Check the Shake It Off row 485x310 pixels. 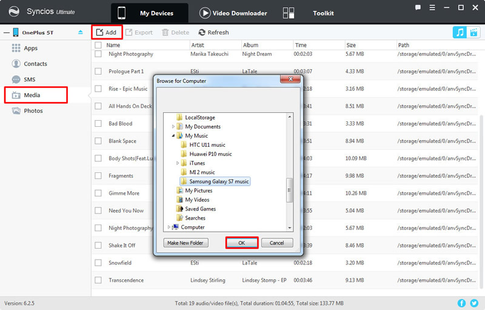tap(98, 245)
